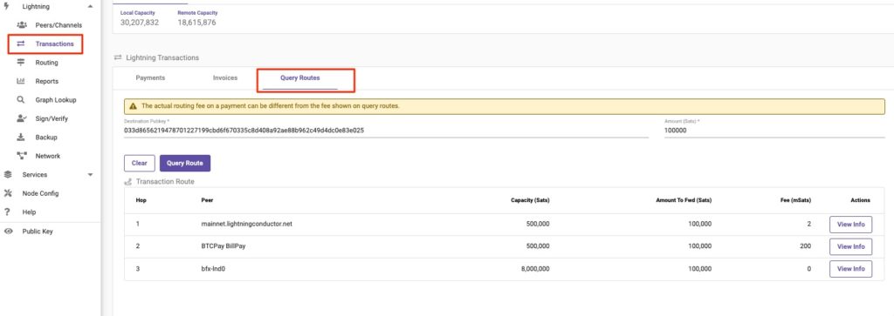Screen dimensions: 894x316
Task: Show the Public Key sidebar item
Action: [x=38, y=232]
